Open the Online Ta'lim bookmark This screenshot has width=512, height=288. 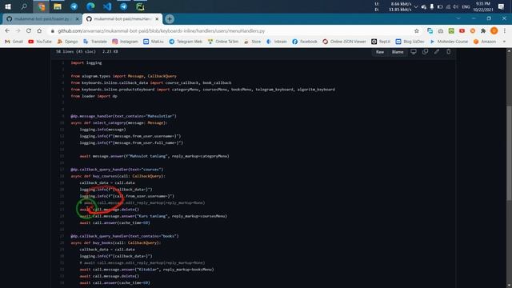tap(223, 42)
